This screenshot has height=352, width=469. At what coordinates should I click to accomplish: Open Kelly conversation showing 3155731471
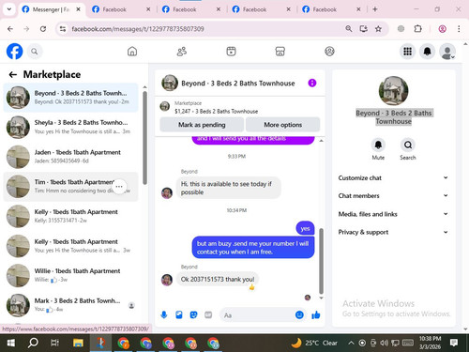(70, 216)
